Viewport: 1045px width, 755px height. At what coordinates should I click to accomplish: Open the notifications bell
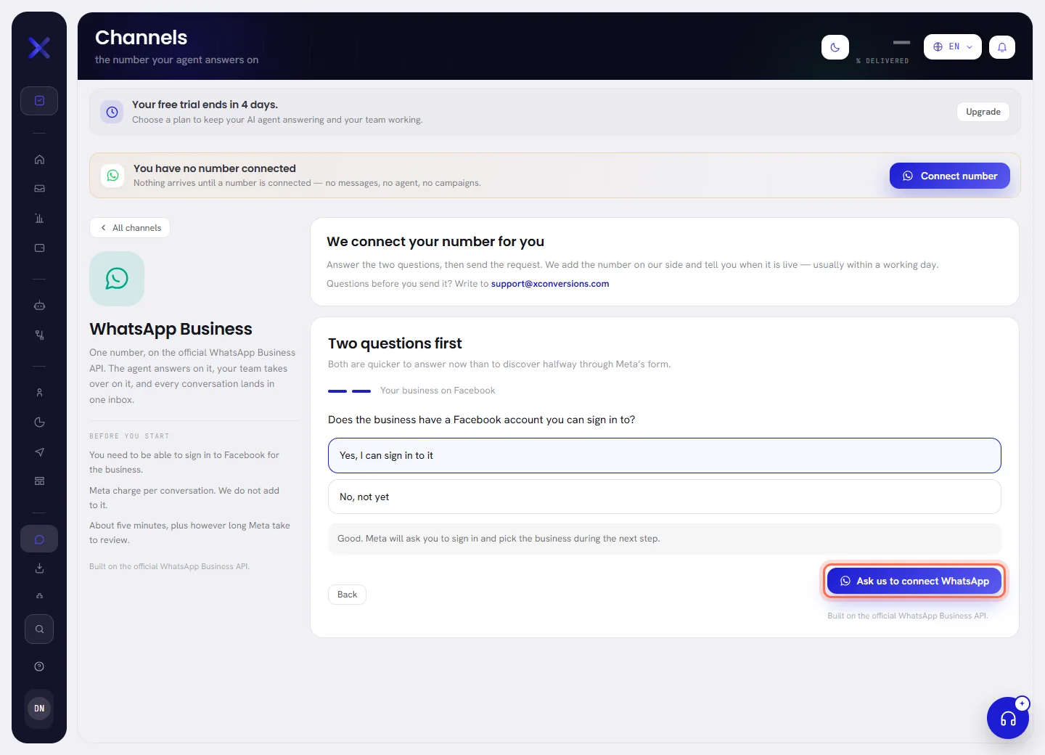point(1002,47)
